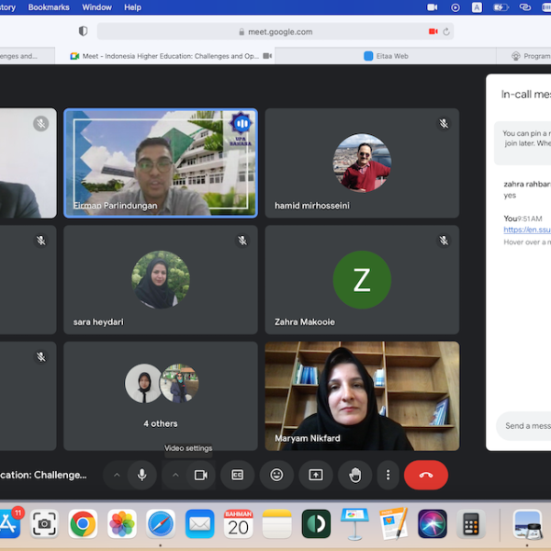Click the Present now screen share icon
Screen dimensions: 551x551
point(315,475)
